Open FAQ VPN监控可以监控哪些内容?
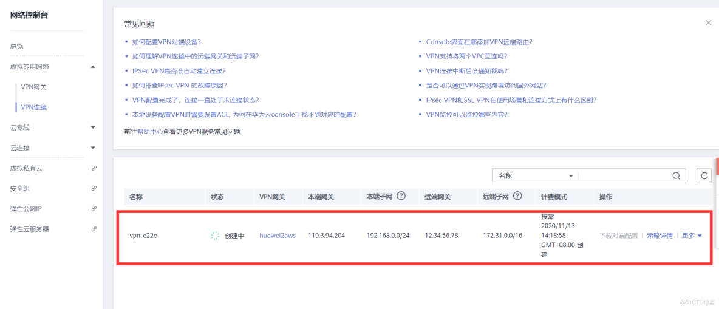The width and height of the screenshot is (719, 309). 467,115
